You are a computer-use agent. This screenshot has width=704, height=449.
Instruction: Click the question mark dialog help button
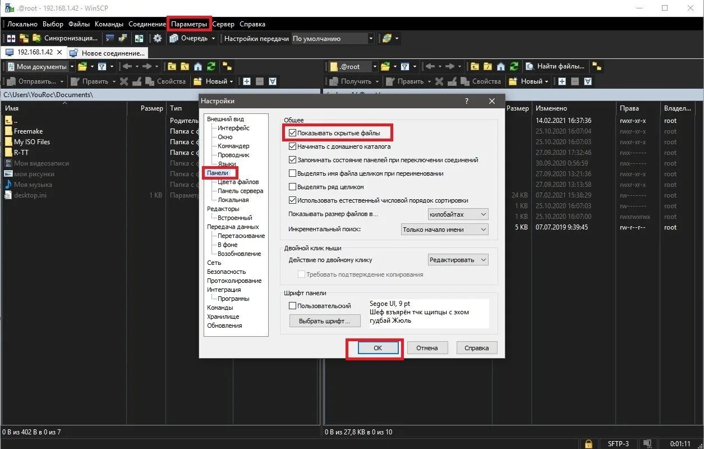(x=467, y=101)
